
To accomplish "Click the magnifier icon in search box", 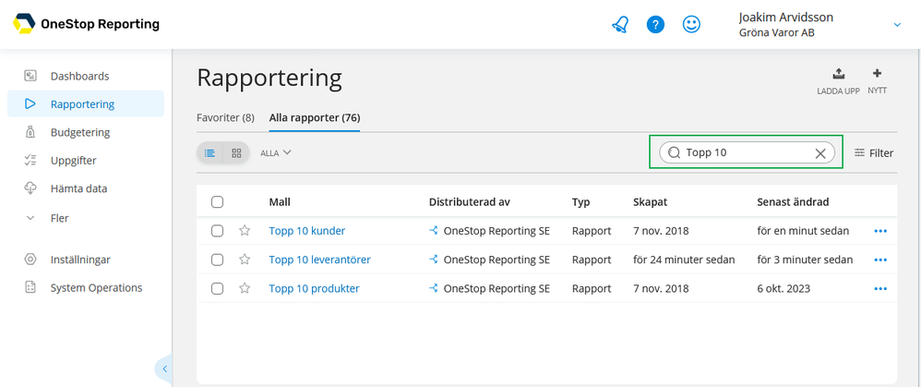I will 674,153.
